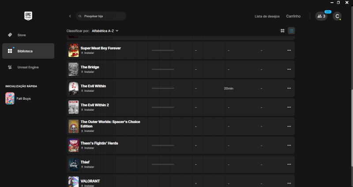Open options for Thief
The image size is (353, 187).
point(289,164)
